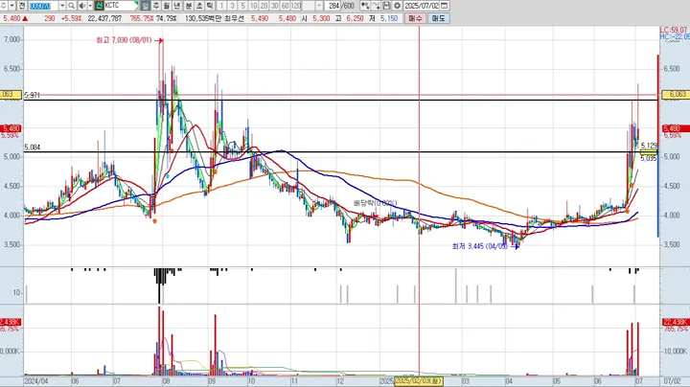Open the dropdown arrow beside the speaker icon
The width and height of the screenshot is (690, 387).
90,6
